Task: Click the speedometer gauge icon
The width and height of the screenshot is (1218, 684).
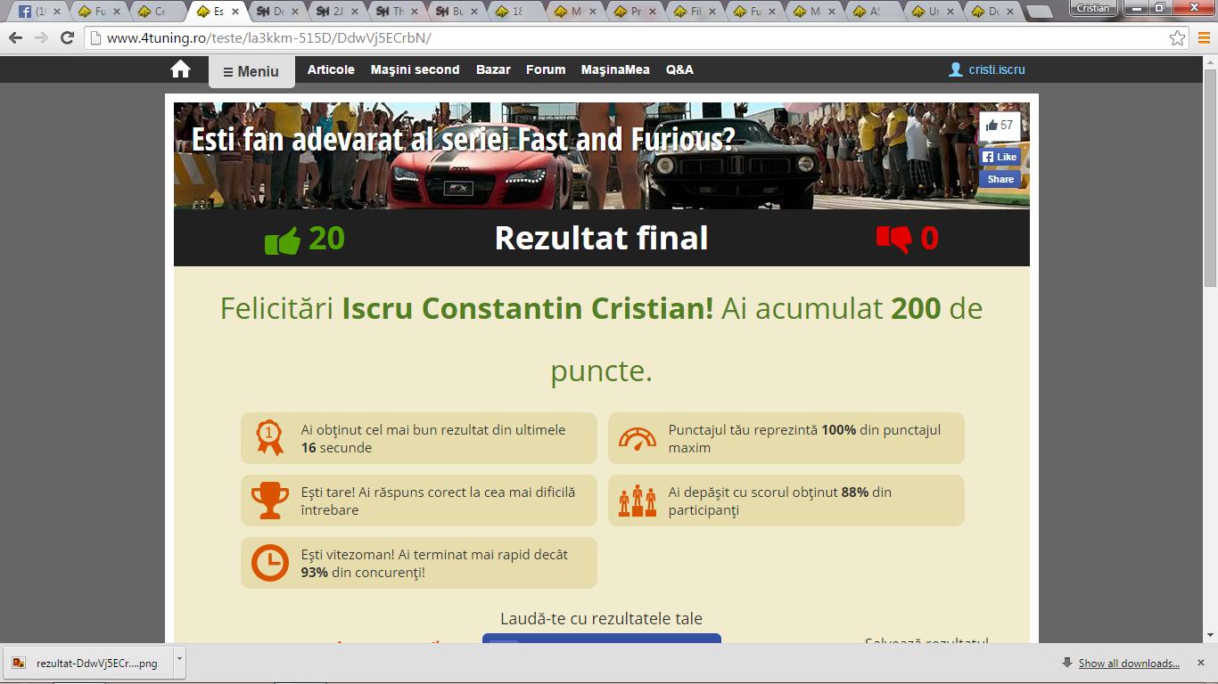Action: (x=637, y=437)
